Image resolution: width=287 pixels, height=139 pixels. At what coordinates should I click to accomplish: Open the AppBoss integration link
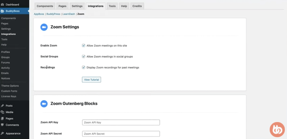point(39,14)
